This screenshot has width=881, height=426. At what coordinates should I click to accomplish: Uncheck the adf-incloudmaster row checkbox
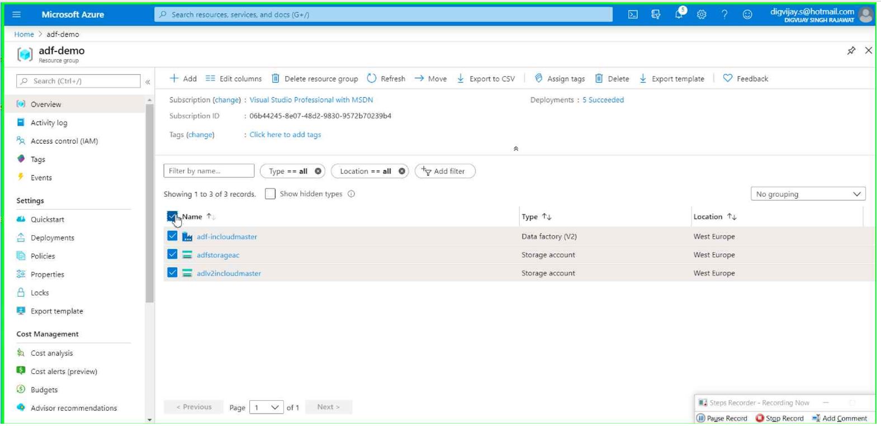(172, 236)
